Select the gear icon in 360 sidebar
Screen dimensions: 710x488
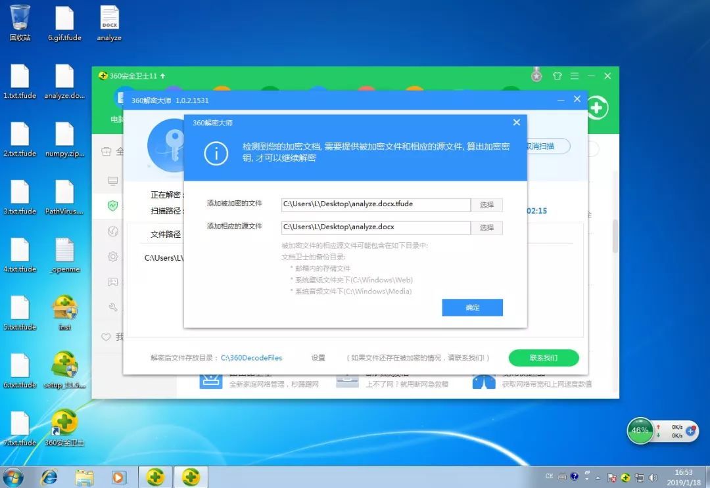[x=113, y=257]
